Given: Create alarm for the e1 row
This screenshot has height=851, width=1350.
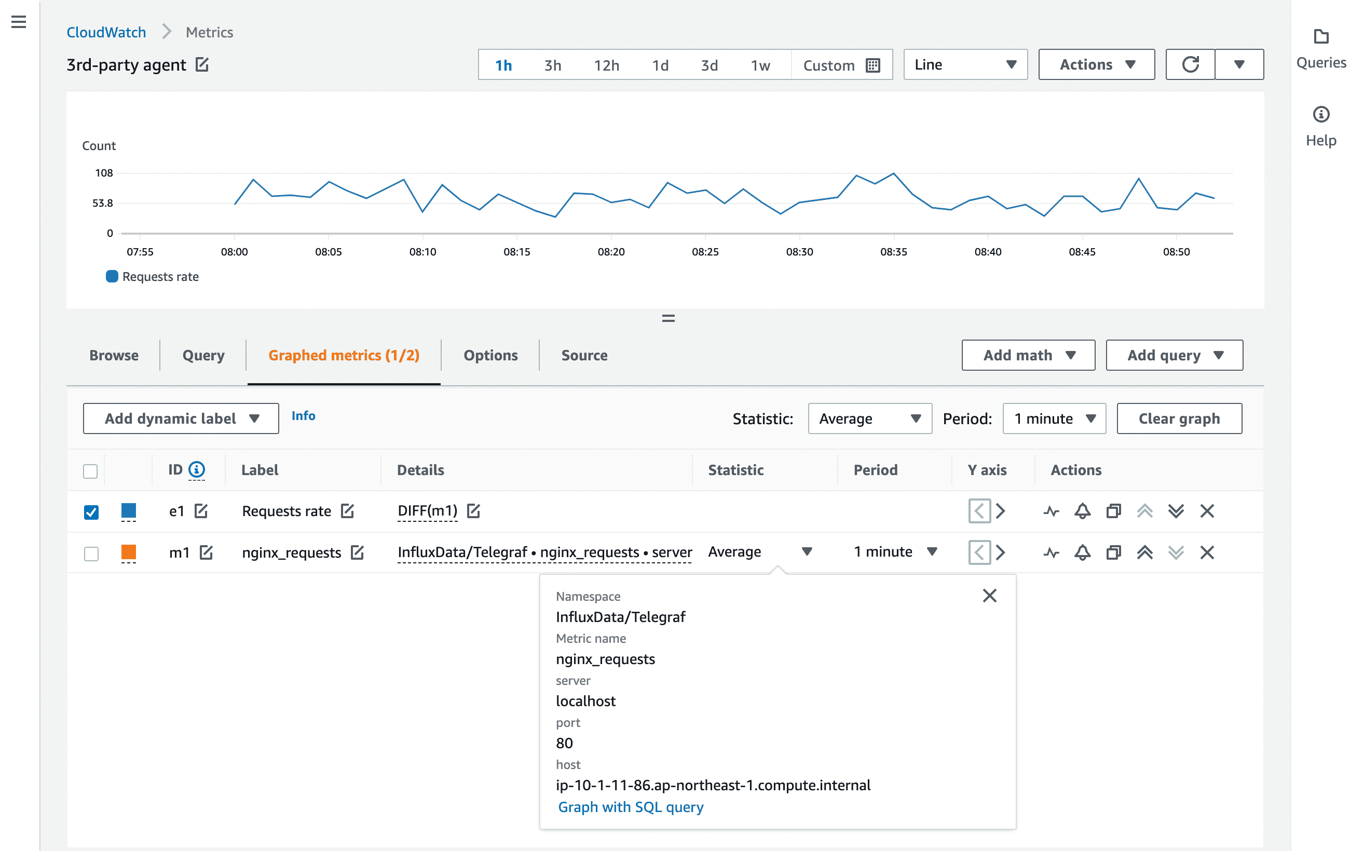Looking at the screenshot, I should coord(1082,511).
